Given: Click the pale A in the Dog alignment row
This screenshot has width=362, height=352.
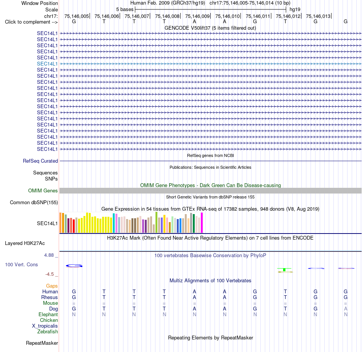Looking at the screenshot, I should click(346, 309).
